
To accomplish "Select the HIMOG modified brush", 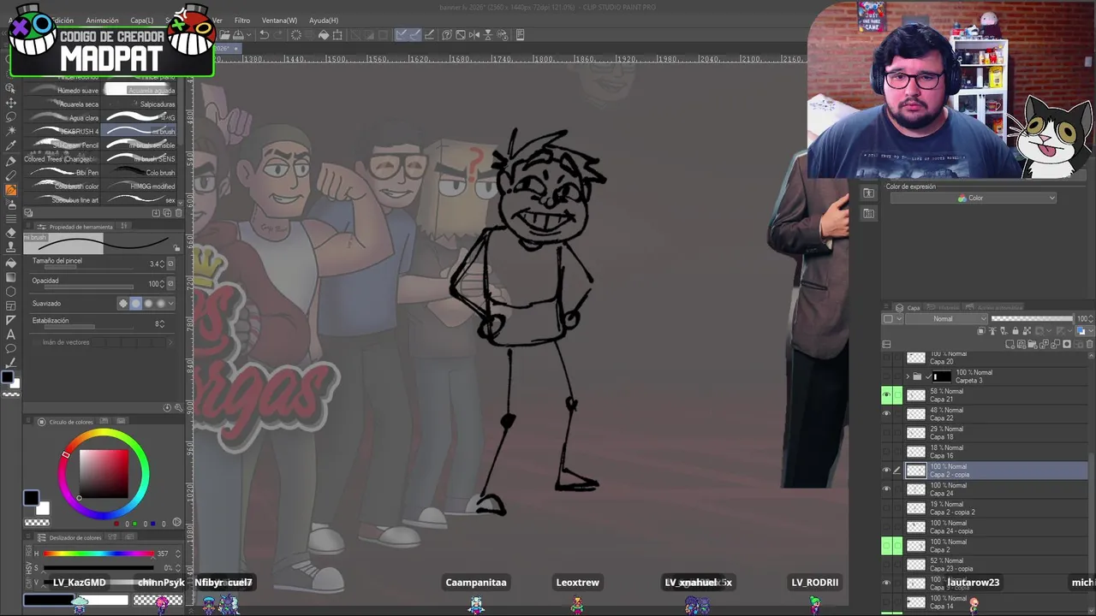I will (140, 187).
